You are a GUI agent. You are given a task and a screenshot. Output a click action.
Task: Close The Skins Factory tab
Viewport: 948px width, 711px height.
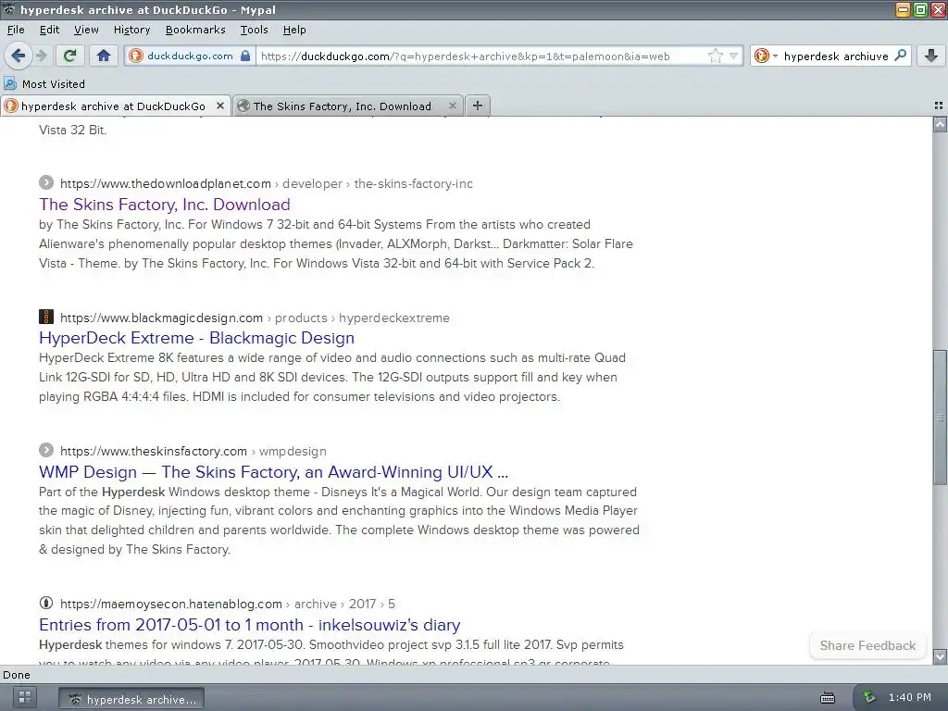[x=452, y=106]
